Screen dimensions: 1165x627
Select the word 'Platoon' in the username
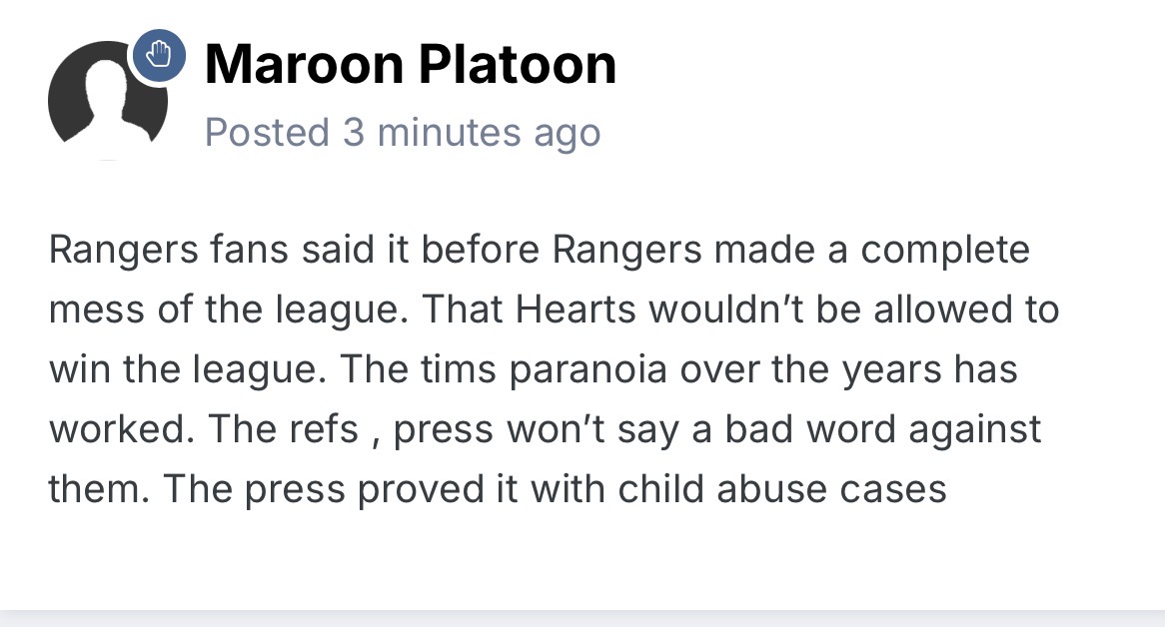point(518,65)
